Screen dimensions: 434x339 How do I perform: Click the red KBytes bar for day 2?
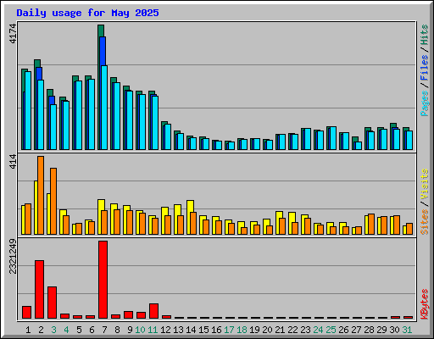coord(39,289)
